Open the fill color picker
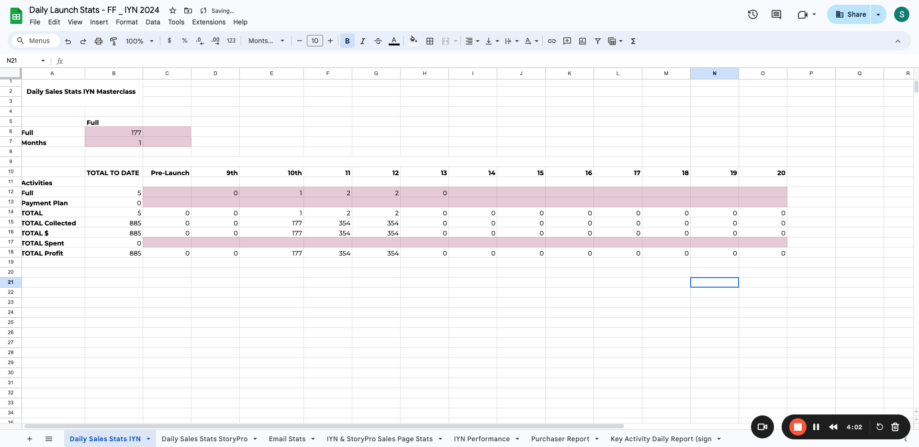The width and height of the screenshot is (919, 447). pos(414,41)
